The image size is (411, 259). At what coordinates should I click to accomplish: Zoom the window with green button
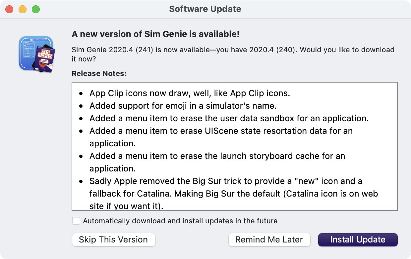(36, 9)
